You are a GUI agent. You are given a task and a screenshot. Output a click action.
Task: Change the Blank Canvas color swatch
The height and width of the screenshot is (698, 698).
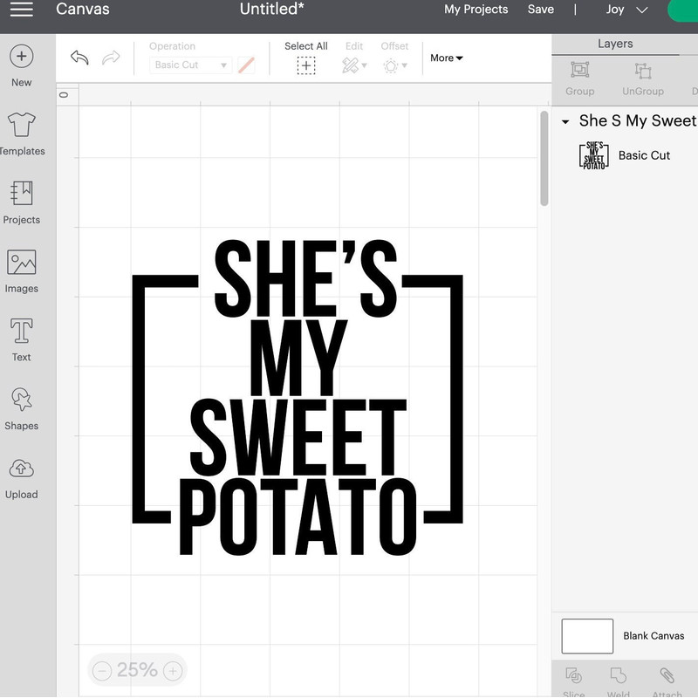587,636
